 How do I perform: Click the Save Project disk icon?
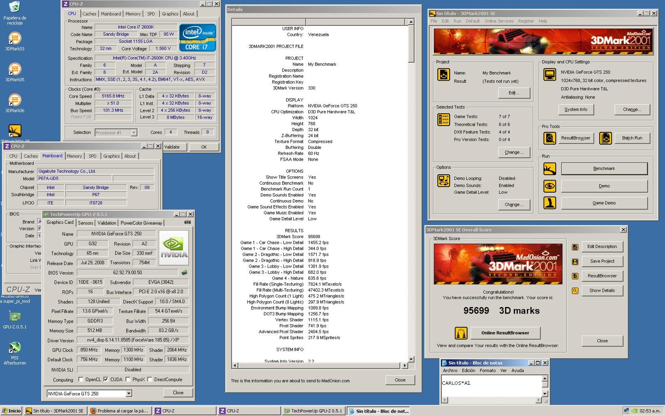point(575,262)
